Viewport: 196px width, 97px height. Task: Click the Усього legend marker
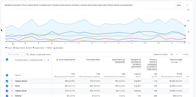point(6,48)
